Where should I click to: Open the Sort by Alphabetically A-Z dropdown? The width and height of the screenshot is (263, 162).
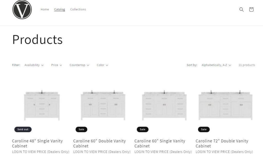[216, 65]
